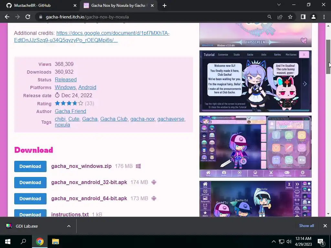This screenshot has height=248, width=331.
Task: Open the zoom magnifier in address bar
Action: coord(269,17)
